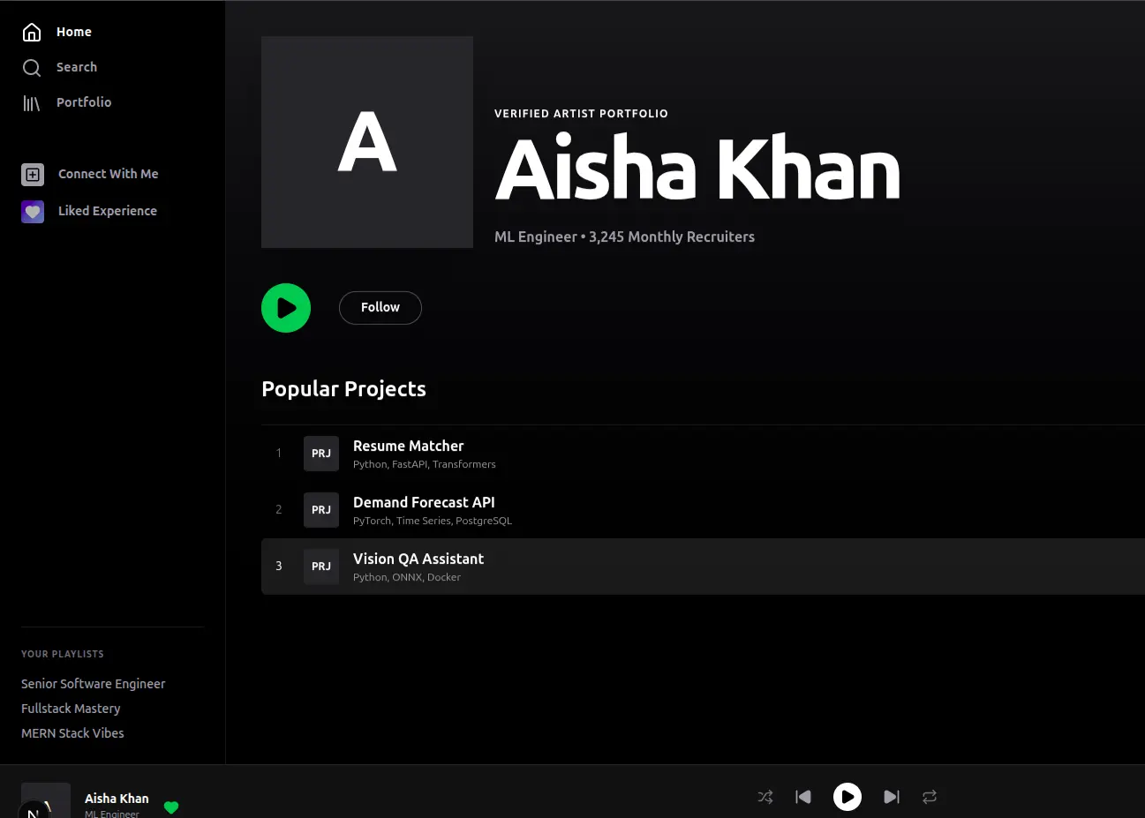The width and height of the screenshot is (1145, 818).
Task: Click the Vision QA Assistant PRJ thumbnail
Action: (321, 567)
